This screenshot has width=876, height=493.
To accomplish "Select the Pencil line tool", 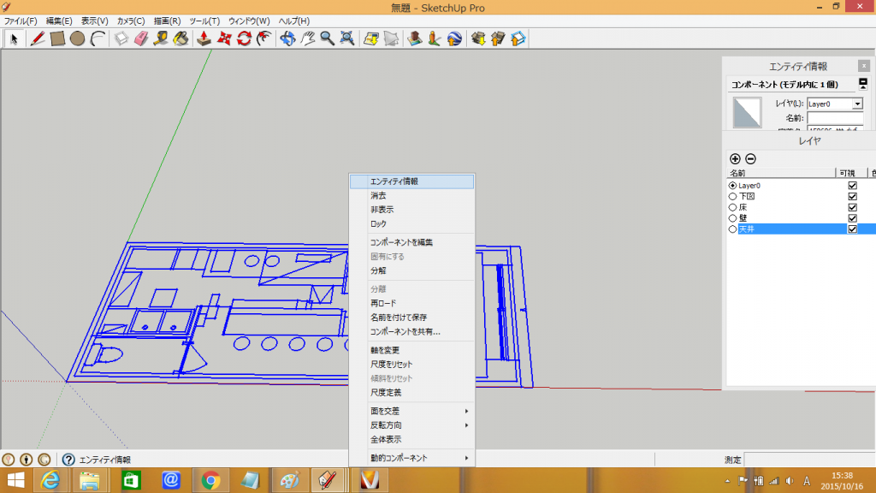I will click(38, 39).
